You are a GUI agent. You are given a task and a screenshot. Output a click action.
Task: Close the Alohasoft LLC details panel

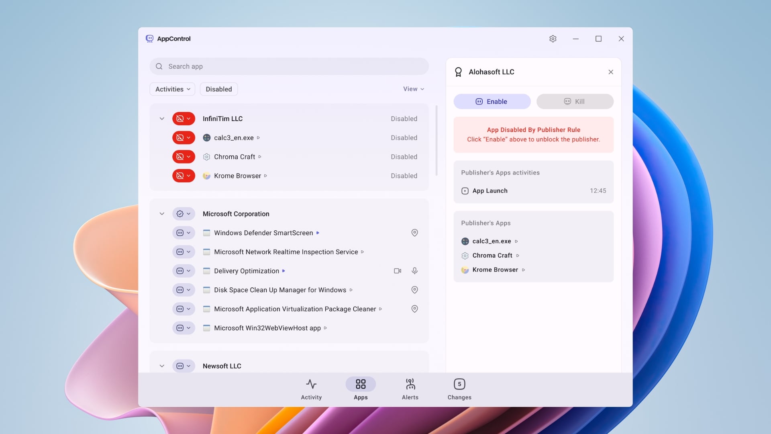tap(611, 72)
